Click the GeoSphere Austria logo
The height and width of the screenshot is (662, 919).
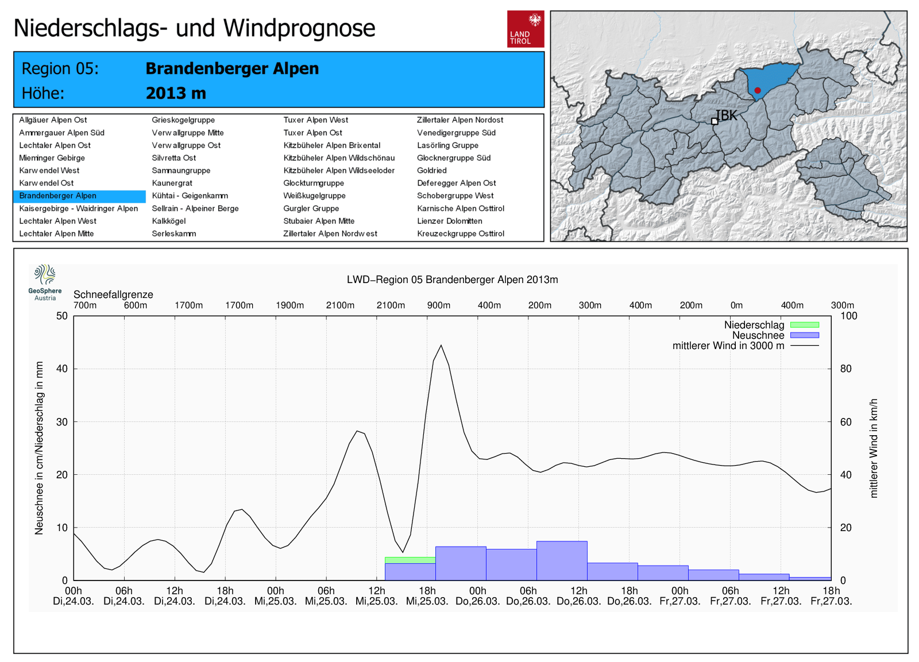45,282
